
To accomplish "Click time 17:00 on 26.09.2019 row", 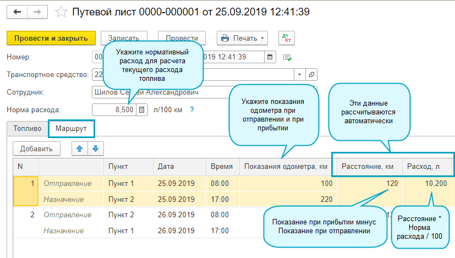I will click(x=220, y=230).
